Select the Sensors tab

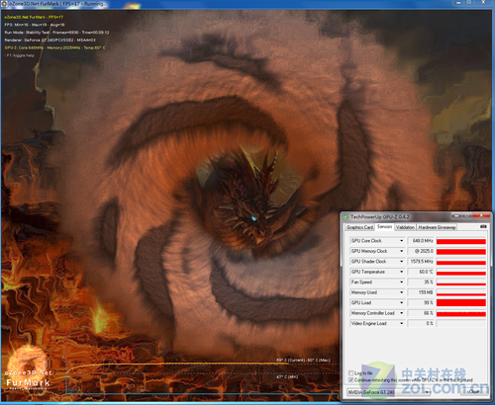385,226
